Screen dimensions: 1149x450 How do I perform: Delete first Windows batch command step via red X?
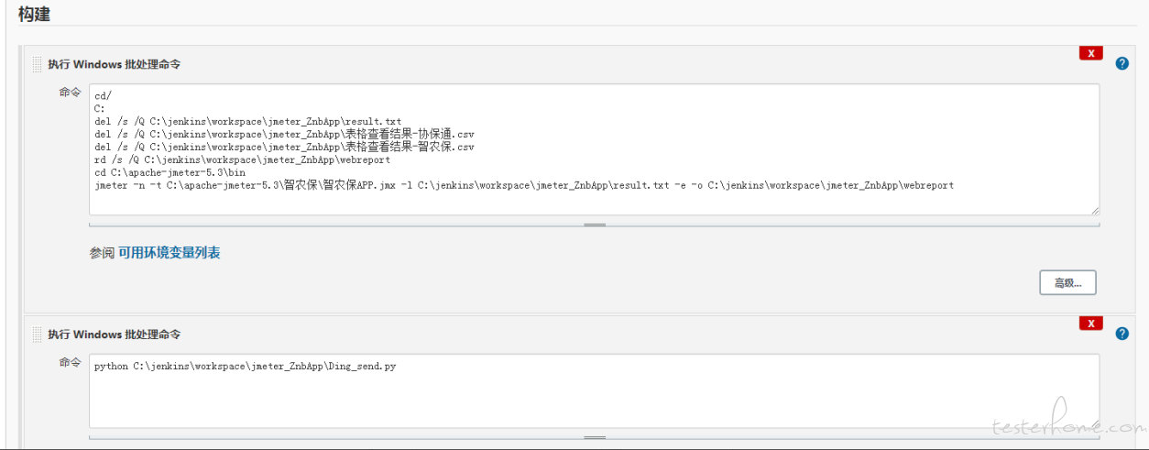coord(1090,53)
